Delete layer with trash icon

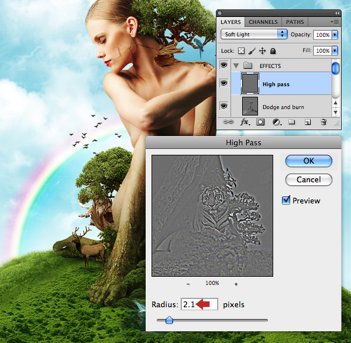[x=324, y=122]
